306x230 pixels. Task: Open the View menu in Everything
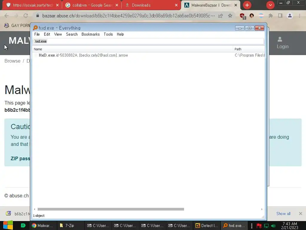coord(58,34)
